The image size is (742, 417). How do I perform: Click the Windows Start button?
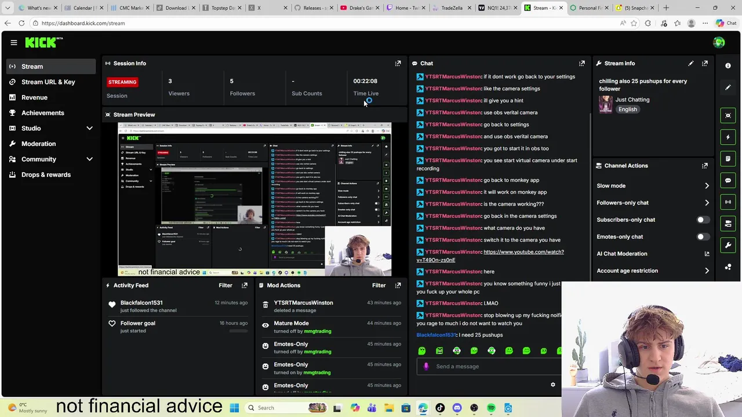pos(234,408)
